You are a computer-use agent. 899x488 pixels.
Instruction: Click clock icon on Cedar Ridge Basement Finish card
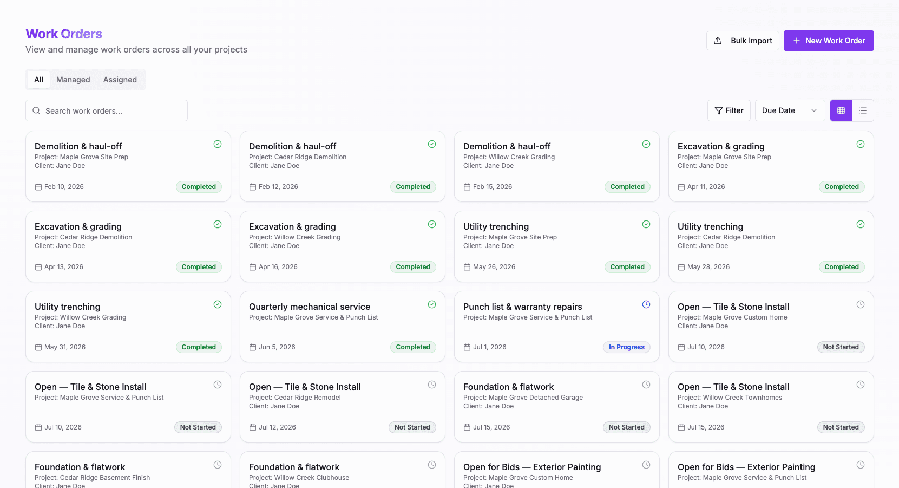click(x=218, y=465)
